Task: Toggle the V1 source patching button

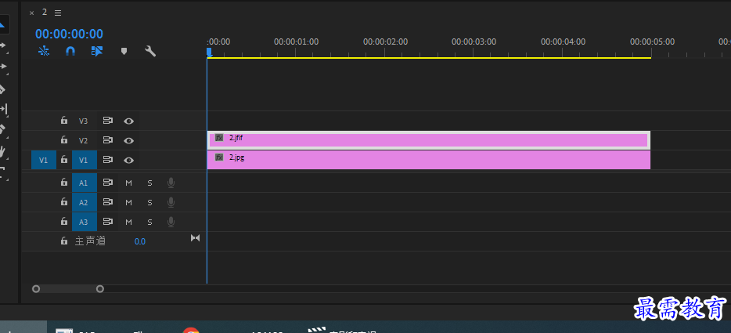Action: pyautogui.click(x=43, y=160)
